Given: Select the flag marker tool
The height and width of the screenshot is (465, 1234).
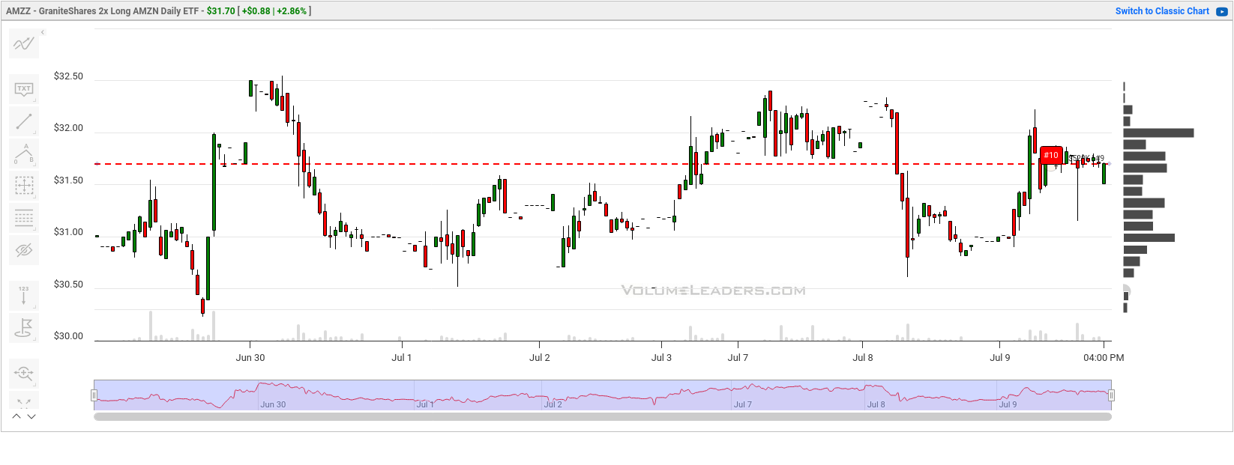Looking at the screenshot, I should coord(24,328).
